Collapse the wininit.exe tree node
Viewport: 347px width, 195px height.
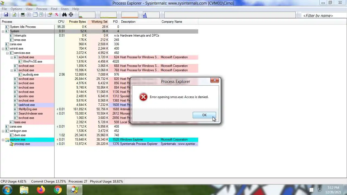coord(3,49)
